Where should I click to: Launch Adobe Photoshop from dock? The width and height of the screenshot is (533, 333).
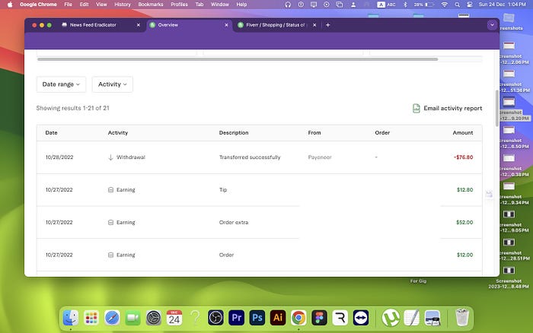pyautogui.click(x=257, y=318)
